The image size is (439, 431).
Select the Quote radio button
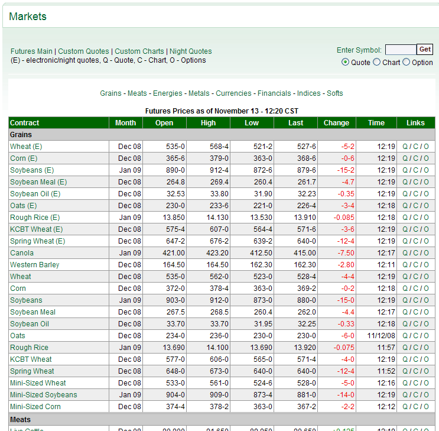tap(346, 62)
